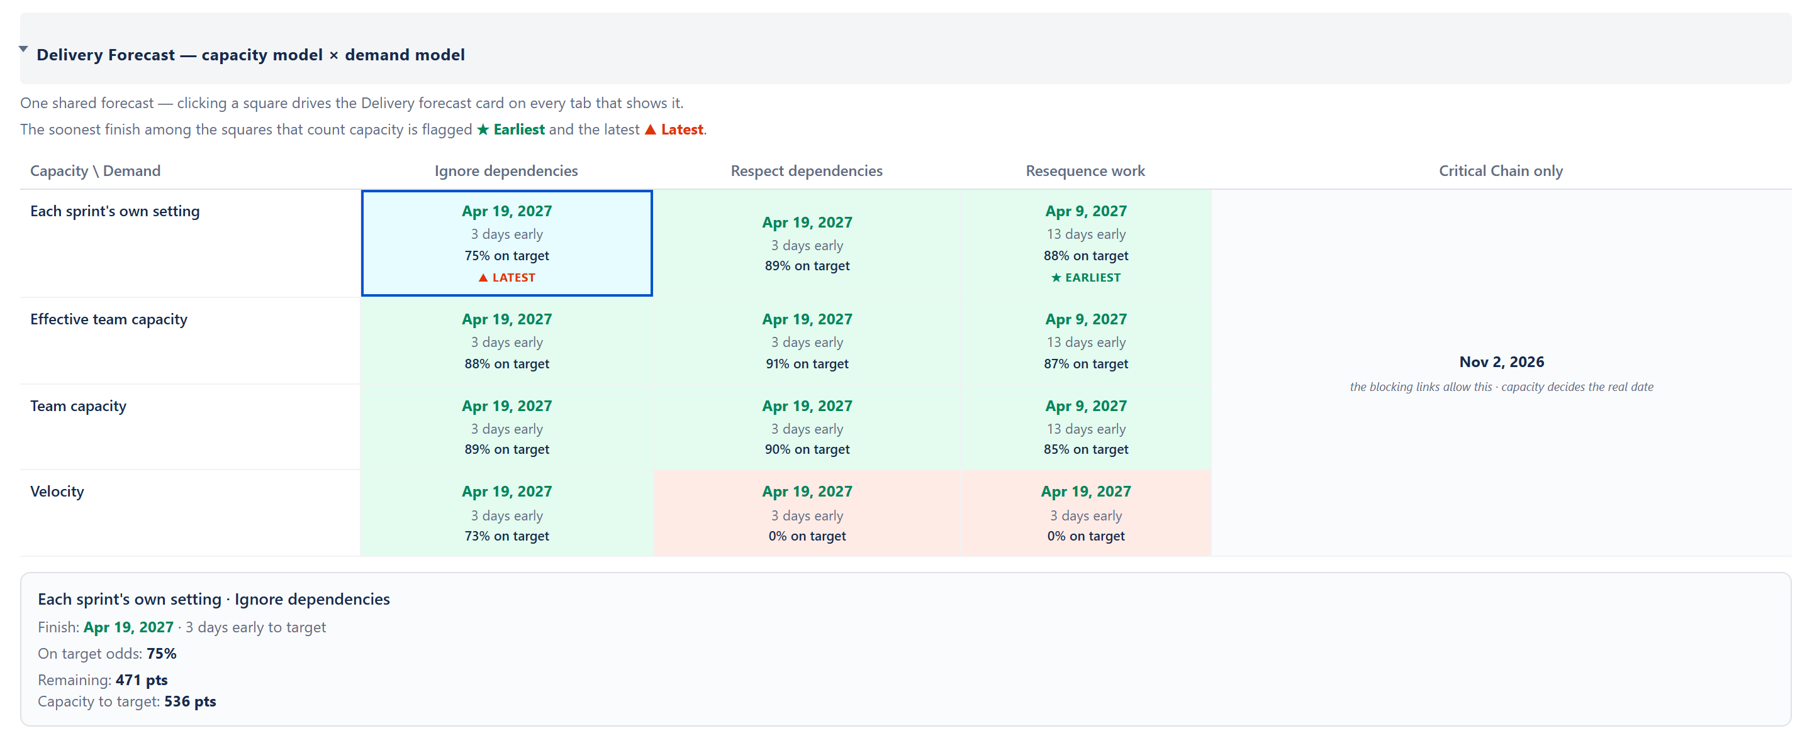The image size is (1812, 753).
Task: Select Team capacity, Respect dependencies square
Action: 807,427
